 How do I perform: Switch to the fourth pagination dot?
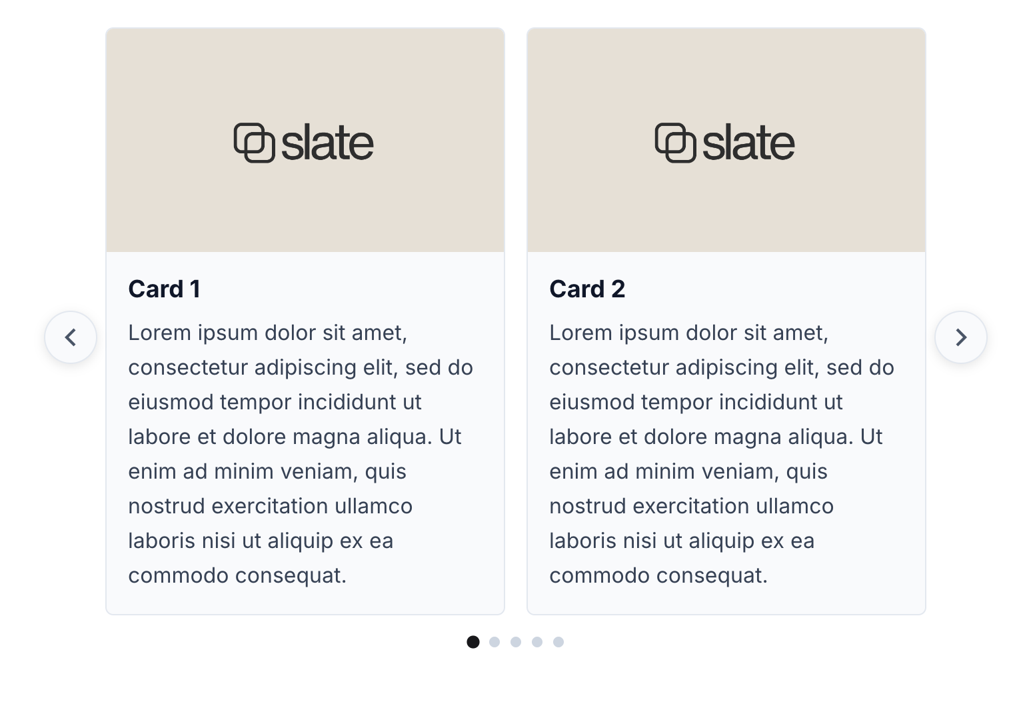click(537, 642)
